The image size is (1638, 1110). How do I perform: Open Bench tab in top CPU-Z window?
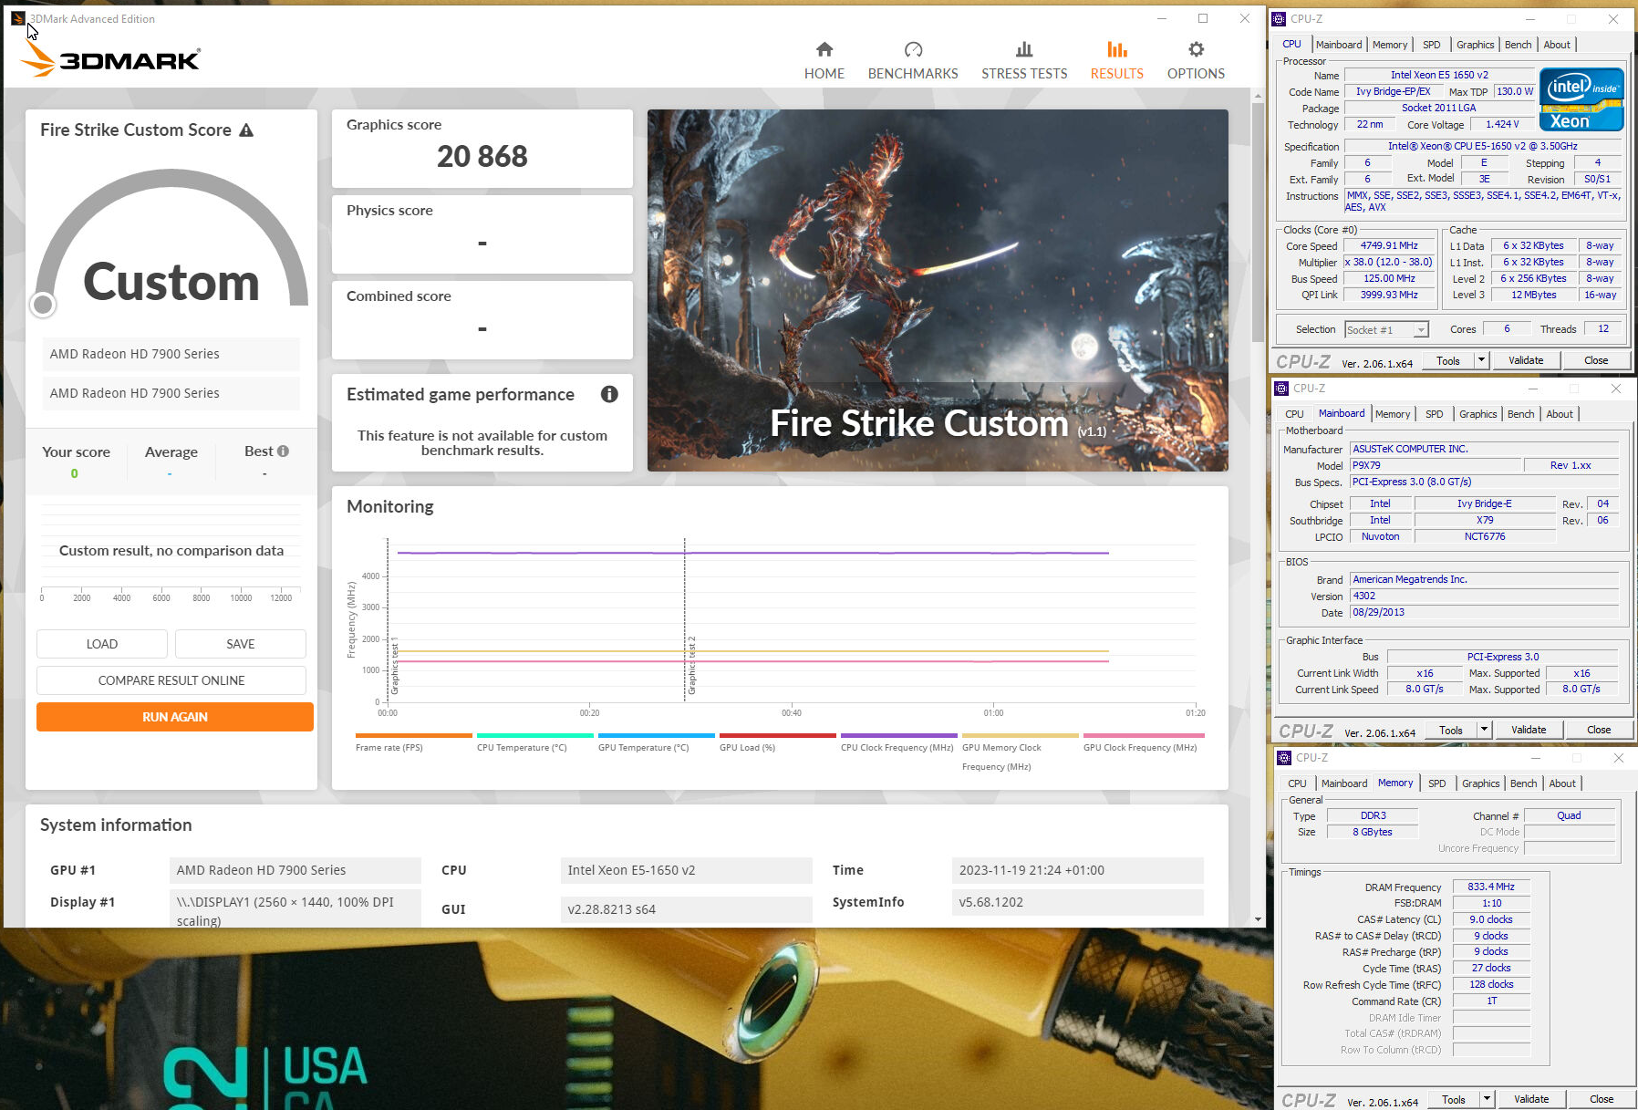(x=1518, y=45)
